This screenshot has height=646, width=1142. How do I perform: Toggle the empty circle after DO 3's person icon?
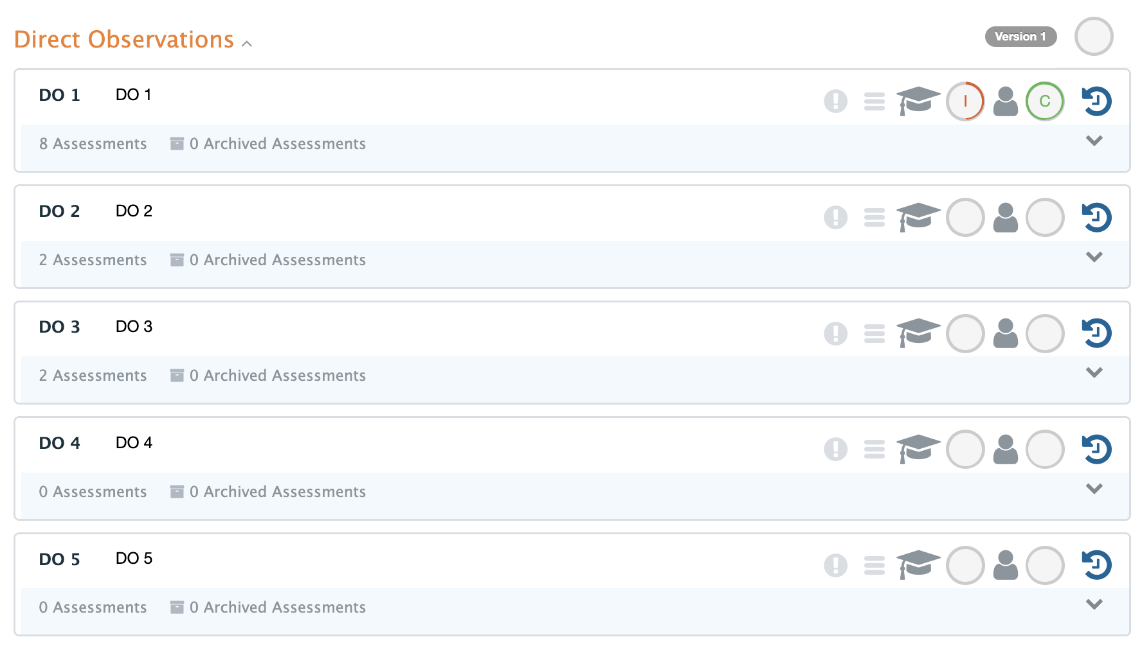pyautogui.click(x=1045, y=333)
